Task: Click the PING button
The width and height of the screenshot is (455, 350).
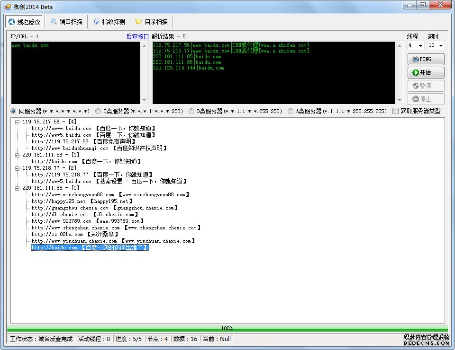Action: (x=426, y=59)
